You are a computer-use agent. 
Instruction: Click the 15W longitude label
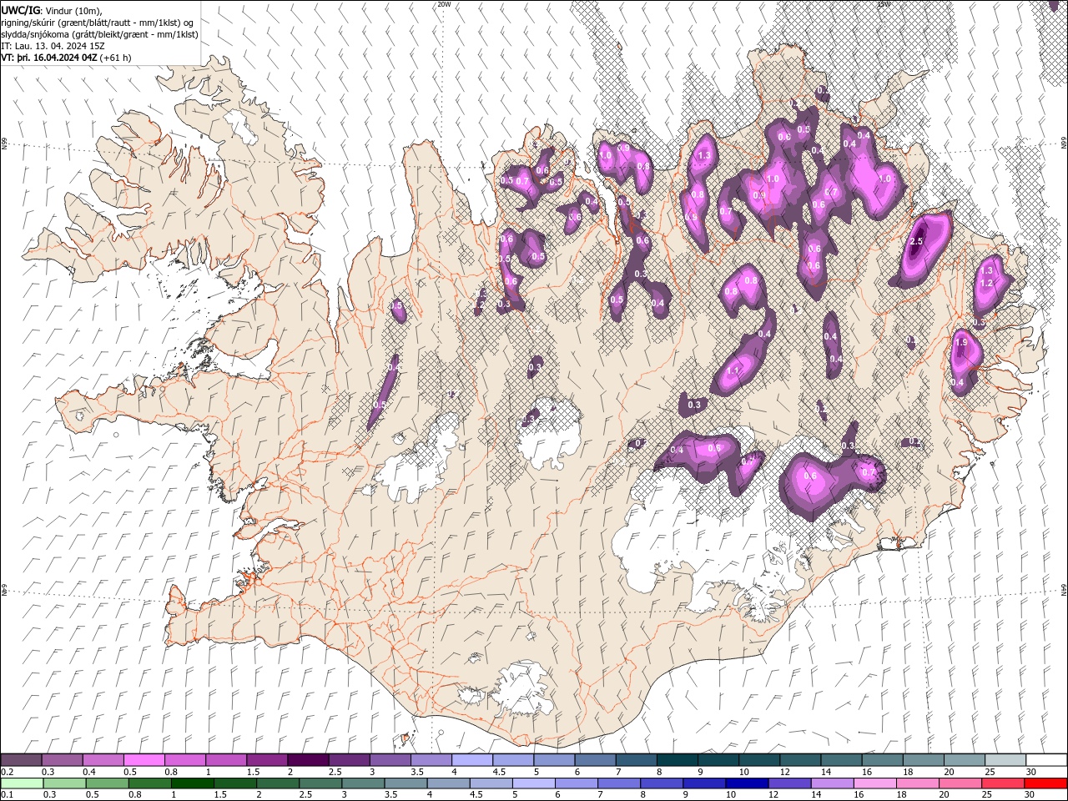pyautogui.click(x=884, y=4)
